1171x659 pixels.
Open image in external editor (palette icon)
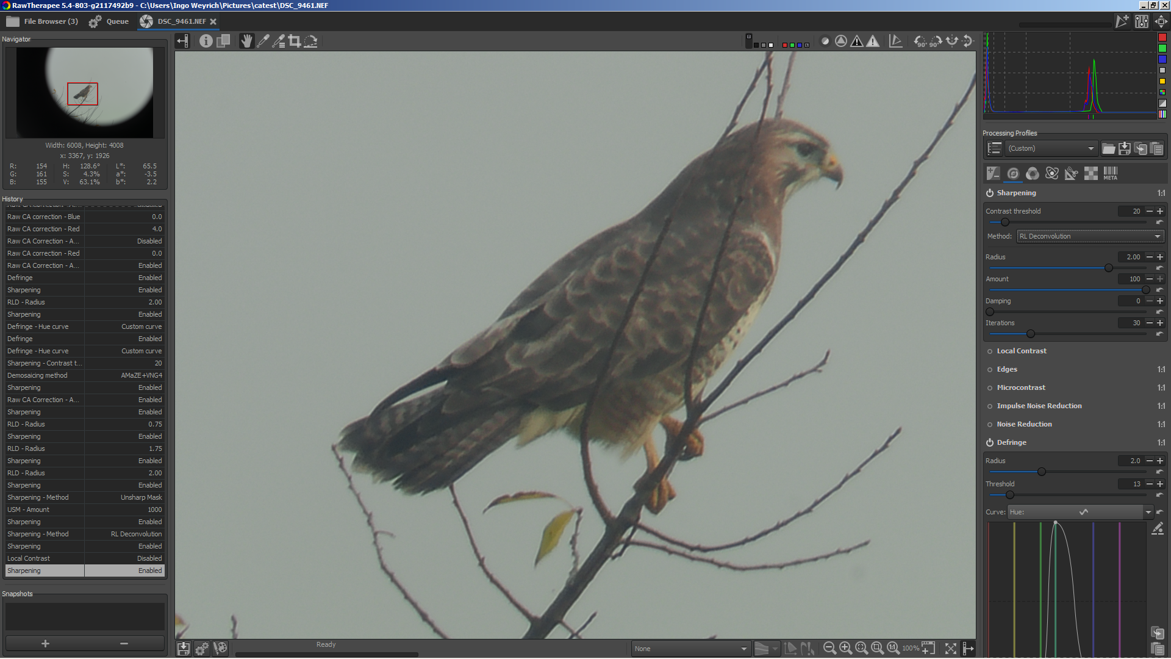point(220,649)
